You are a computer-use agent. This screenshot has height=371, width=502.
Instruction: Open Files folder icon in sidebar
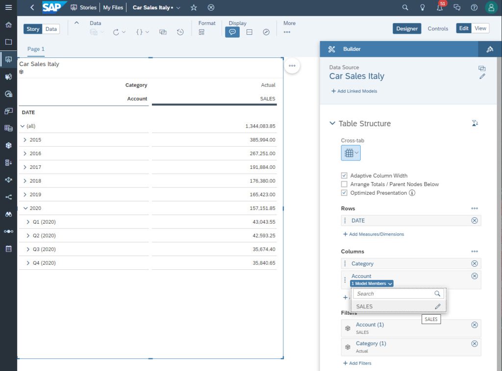[x=9, y=42]
